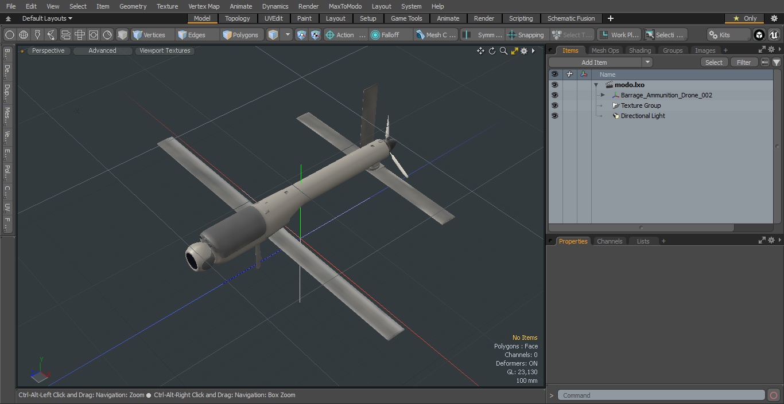
Task: Toggle Symmetry button
Action: coord(483,35)
